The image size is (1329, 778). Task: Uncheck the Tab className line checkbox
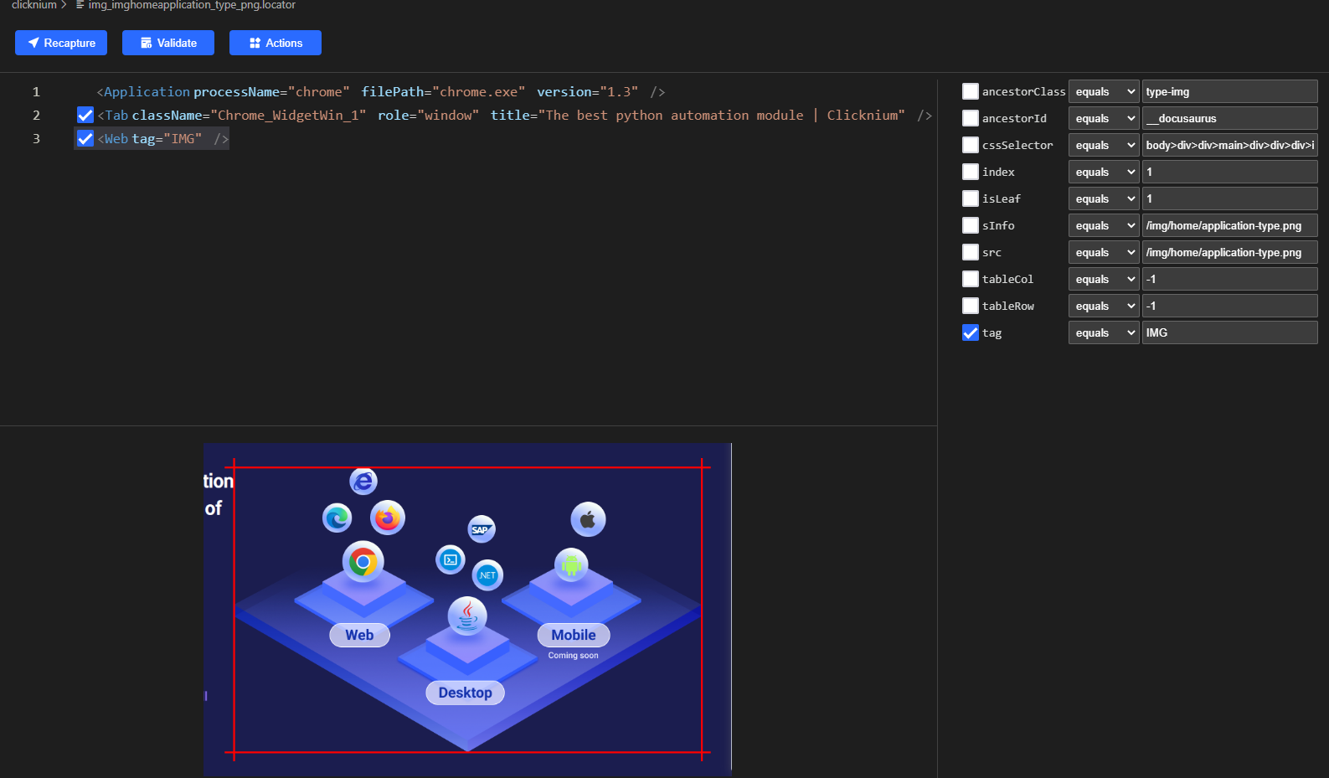coord(85,116)
